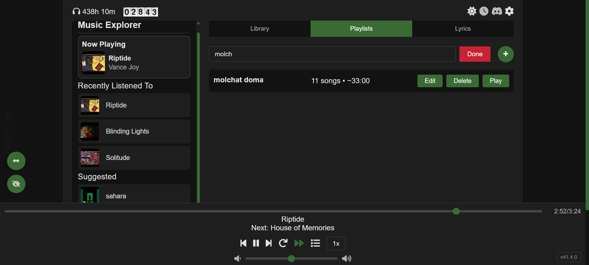
Task: Toggle the sun brightness theme icon
Action: pos(472,11)
